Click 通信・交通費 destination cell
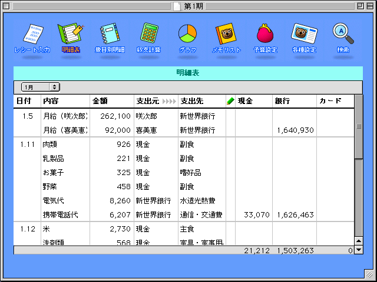This screenshot has width=377, height=282. (x=201, y=214)
